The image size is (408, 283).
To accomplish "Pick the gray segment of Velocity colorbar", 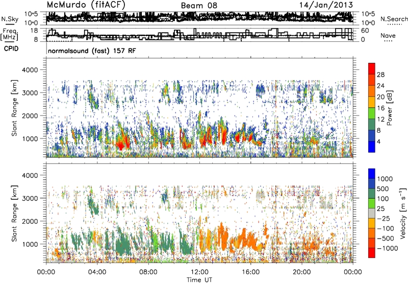I will click(x=372, y=213).
